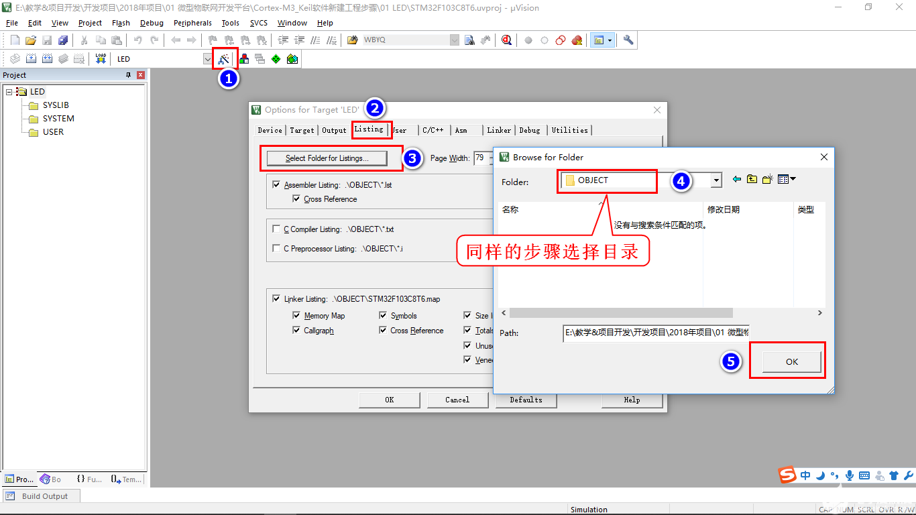Open the Flash menu
The image size is (916, 515).
click(x=121, y=23)
